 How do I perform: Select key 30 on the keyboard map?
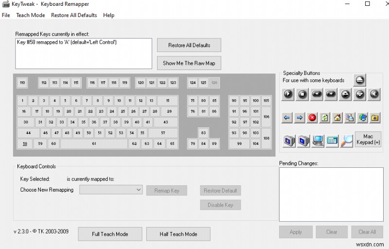(26, 122)
